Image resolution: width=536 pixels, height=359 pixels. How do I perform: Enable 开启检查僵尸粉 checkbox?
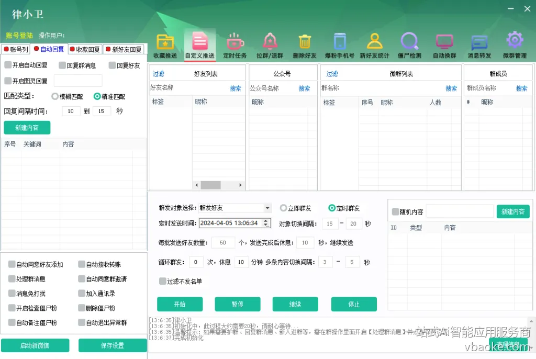(12, 308)
